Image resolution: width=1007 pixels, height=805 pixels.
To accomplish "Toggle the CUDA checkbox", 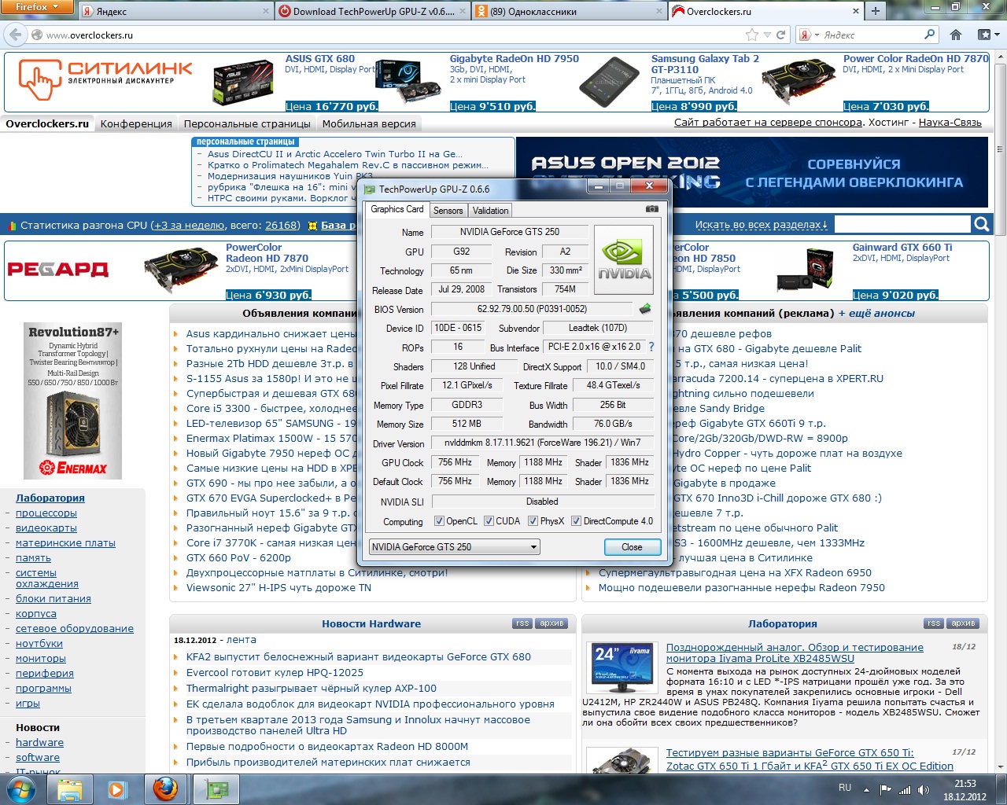I will pyautogui.click(x=489, y=520).
